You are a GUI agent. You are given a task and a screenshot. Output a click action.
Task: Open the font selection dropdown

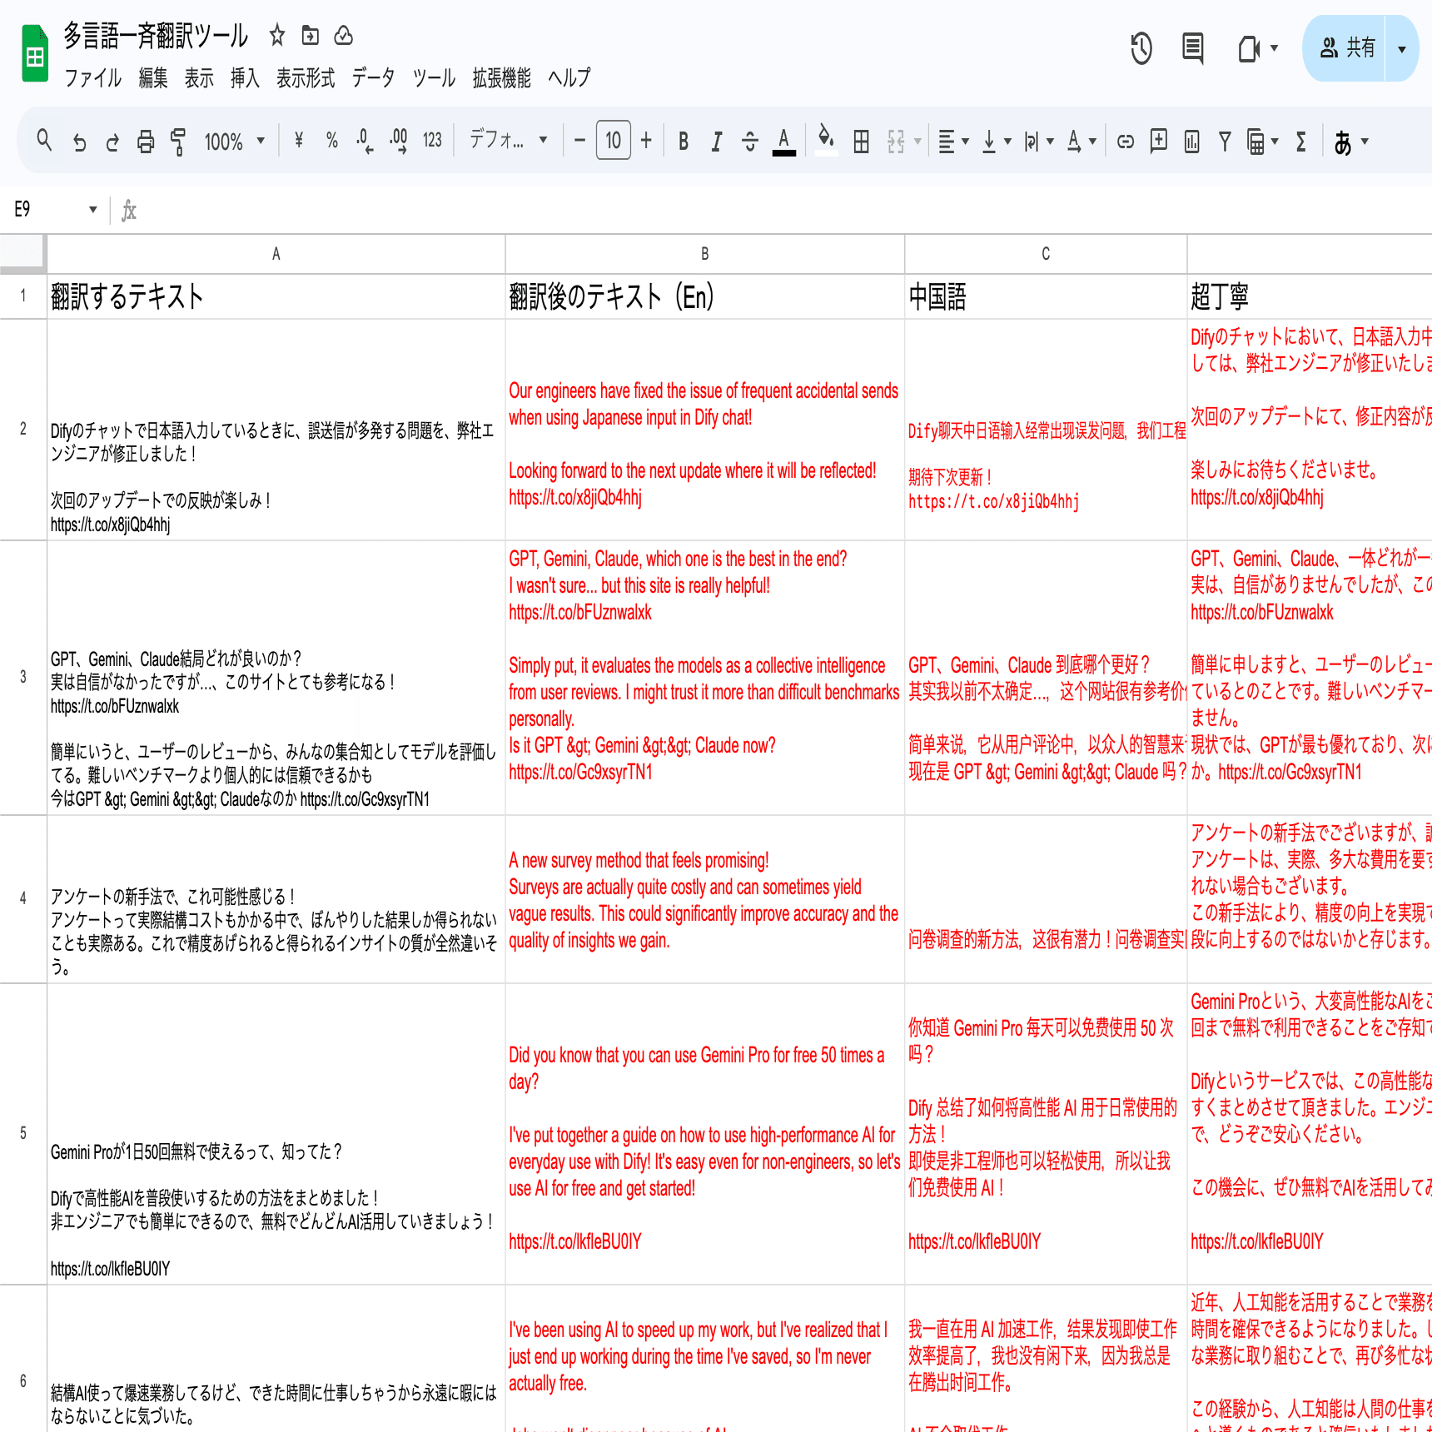pyautogui.click(x=508, y=141)
